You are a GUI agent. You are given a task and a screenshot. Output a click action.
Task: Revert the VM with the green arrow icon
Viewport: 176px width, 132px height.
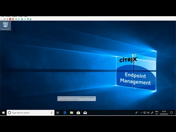point(25,19)
